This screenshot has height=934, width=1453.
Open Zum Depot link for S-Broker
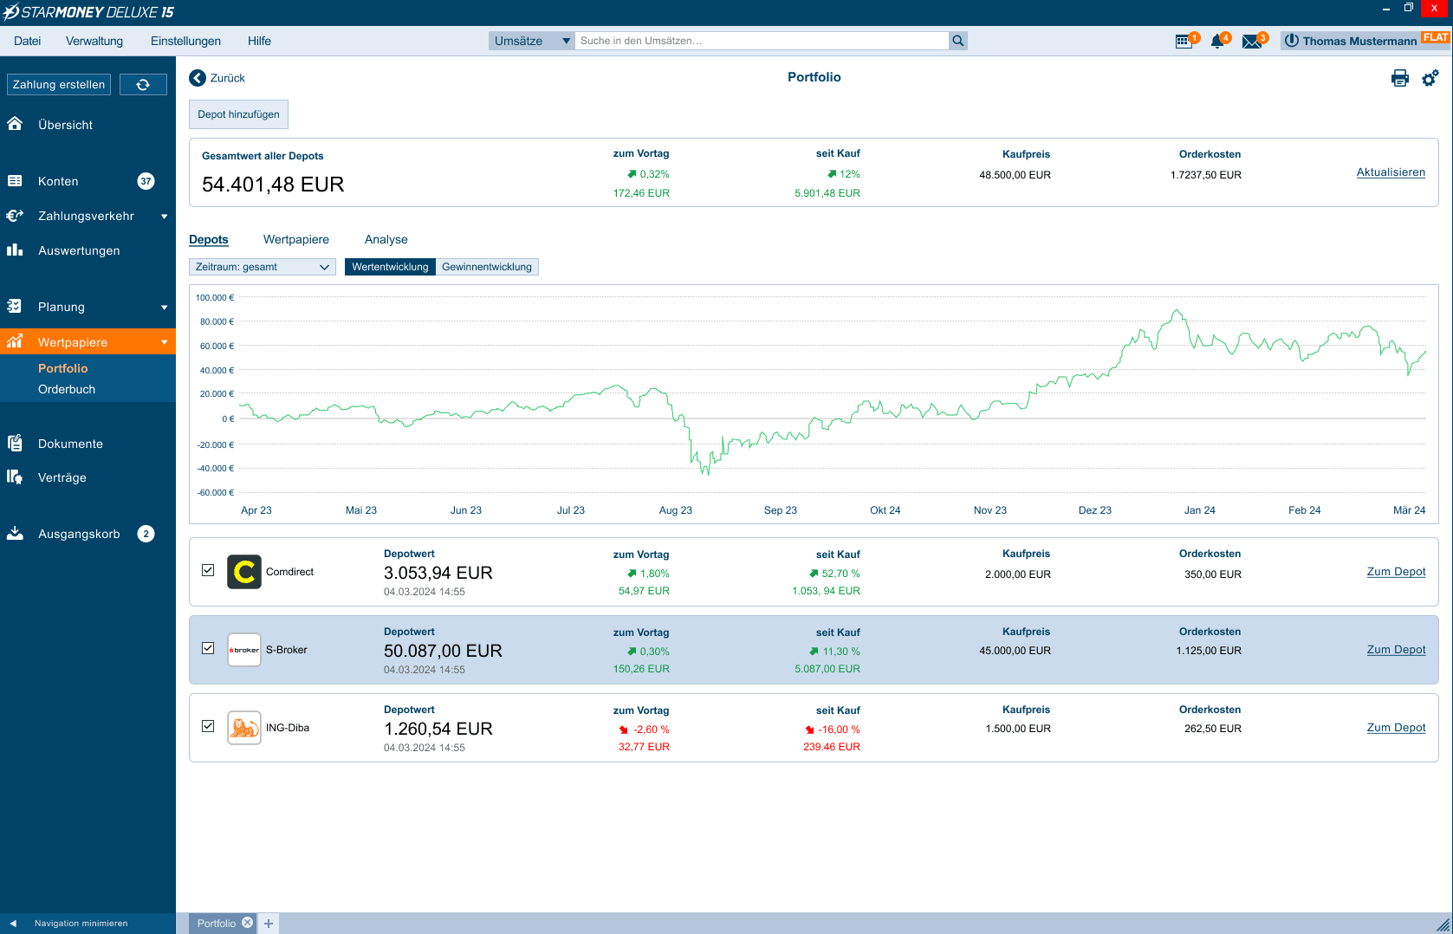pos(1396,650)
